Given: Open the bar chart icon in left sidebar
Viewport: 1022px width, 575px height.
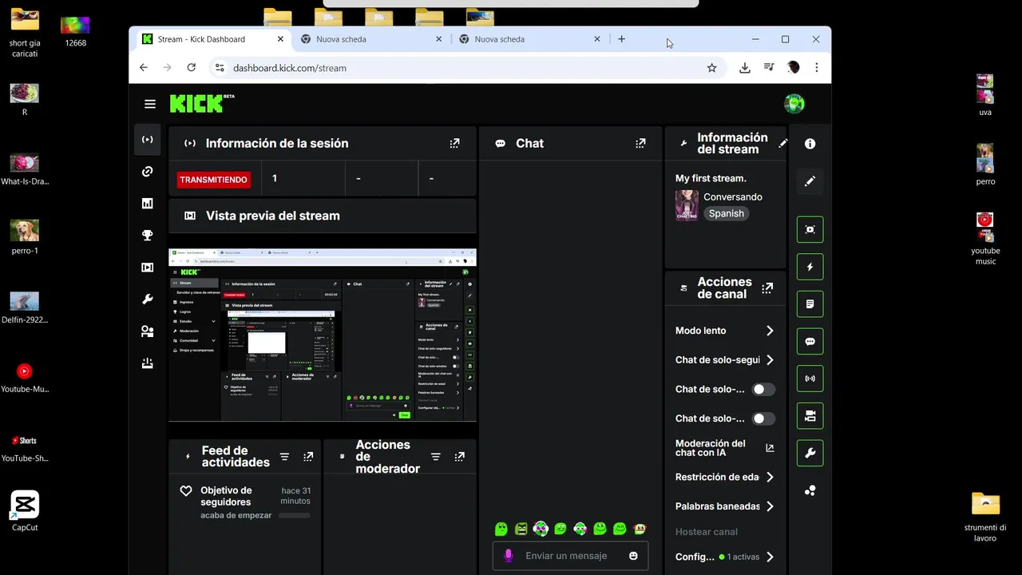Looking at the screenshot, I should [x=147, y=204].
